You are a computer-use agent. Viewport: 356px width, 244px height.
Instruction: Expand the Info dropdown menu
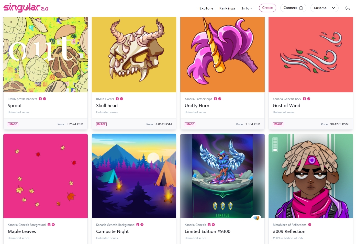pos(247,8)
